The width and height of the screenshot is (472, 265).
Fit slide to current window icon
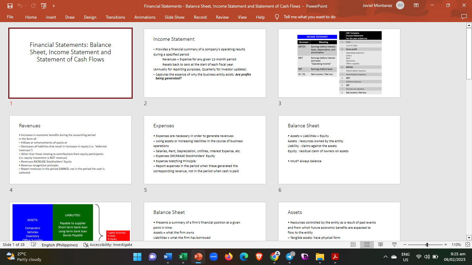click(x=468, y=245)
